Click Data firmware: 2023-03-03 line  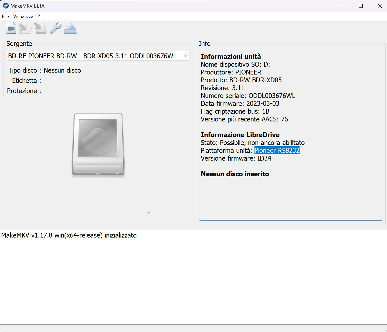coord(240,103)
